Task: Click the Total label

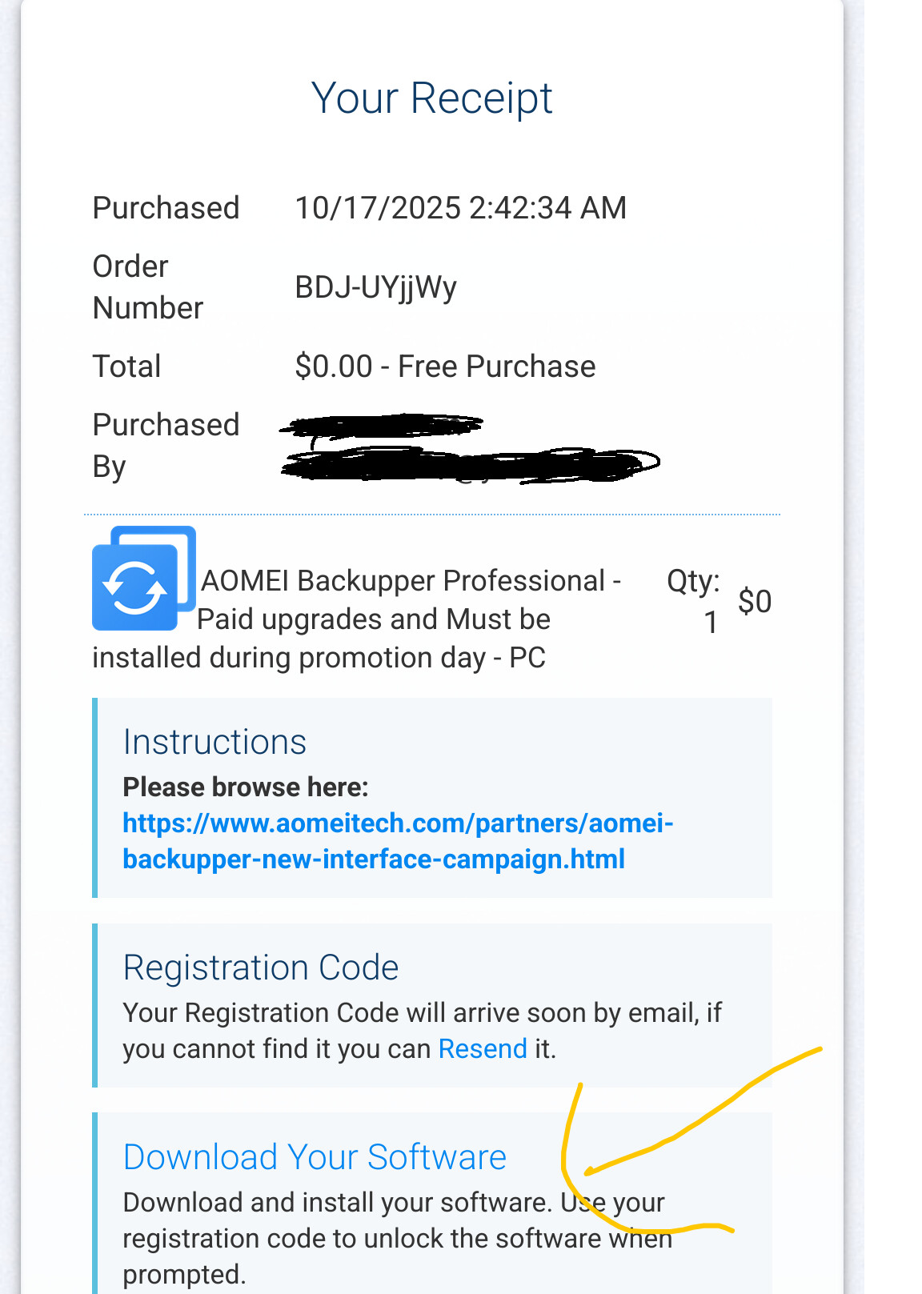Action: tap(127, 367)
